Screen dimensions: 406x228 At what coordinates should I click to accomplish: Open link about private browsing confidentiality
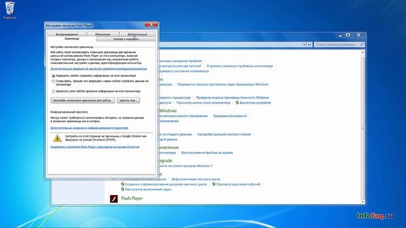point(89,128)
